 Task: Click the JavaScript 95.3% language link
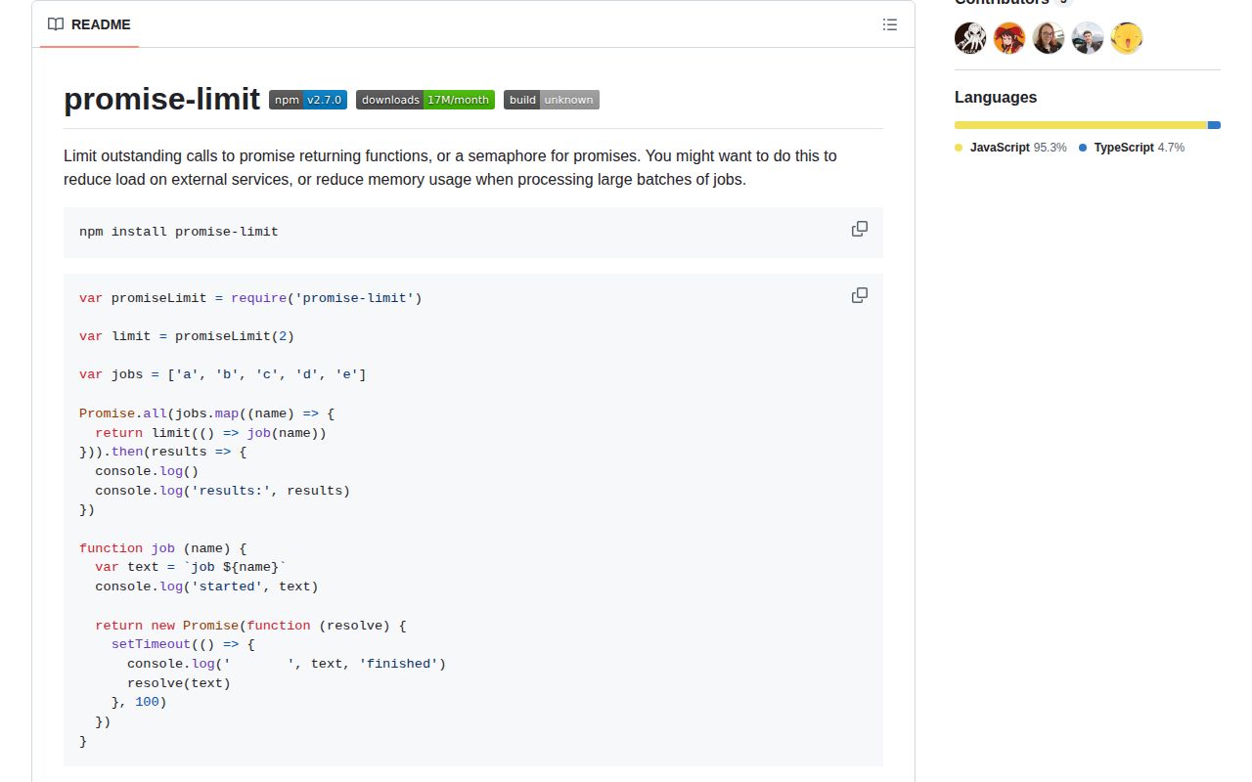coord(1010,148)
